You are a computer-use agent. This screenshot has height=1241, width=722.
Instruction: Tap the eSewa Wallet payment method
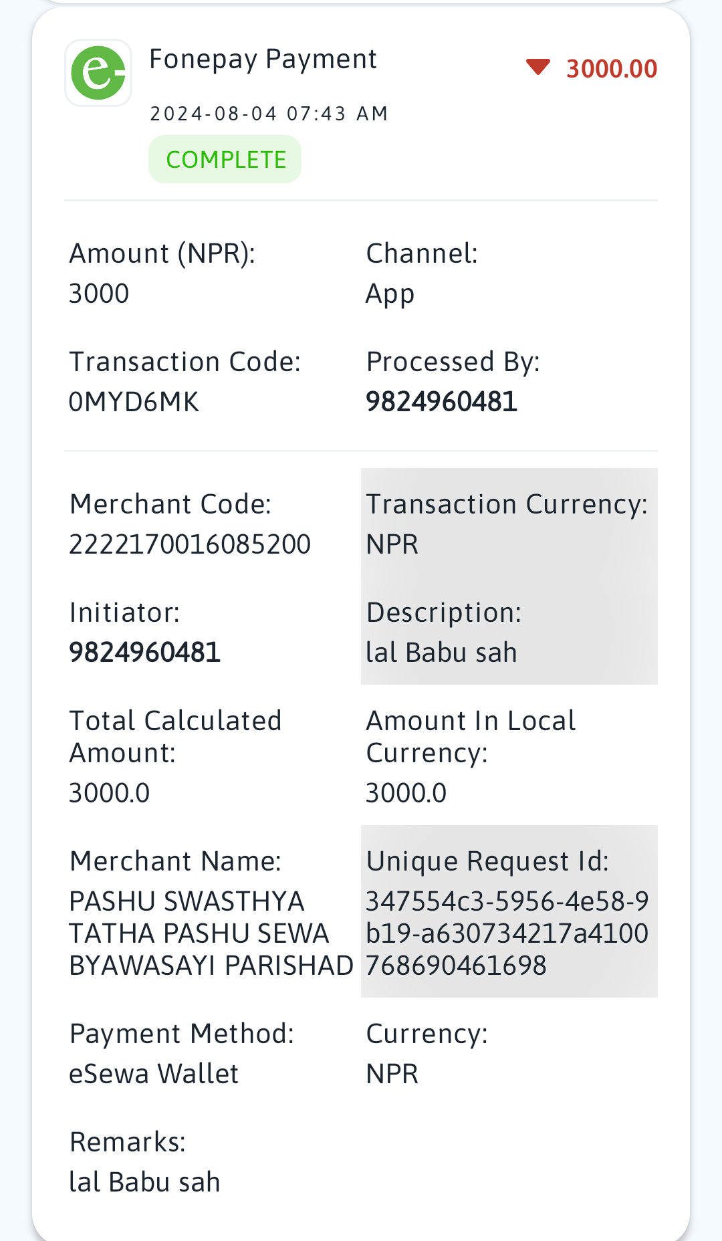coord(154,1074)
